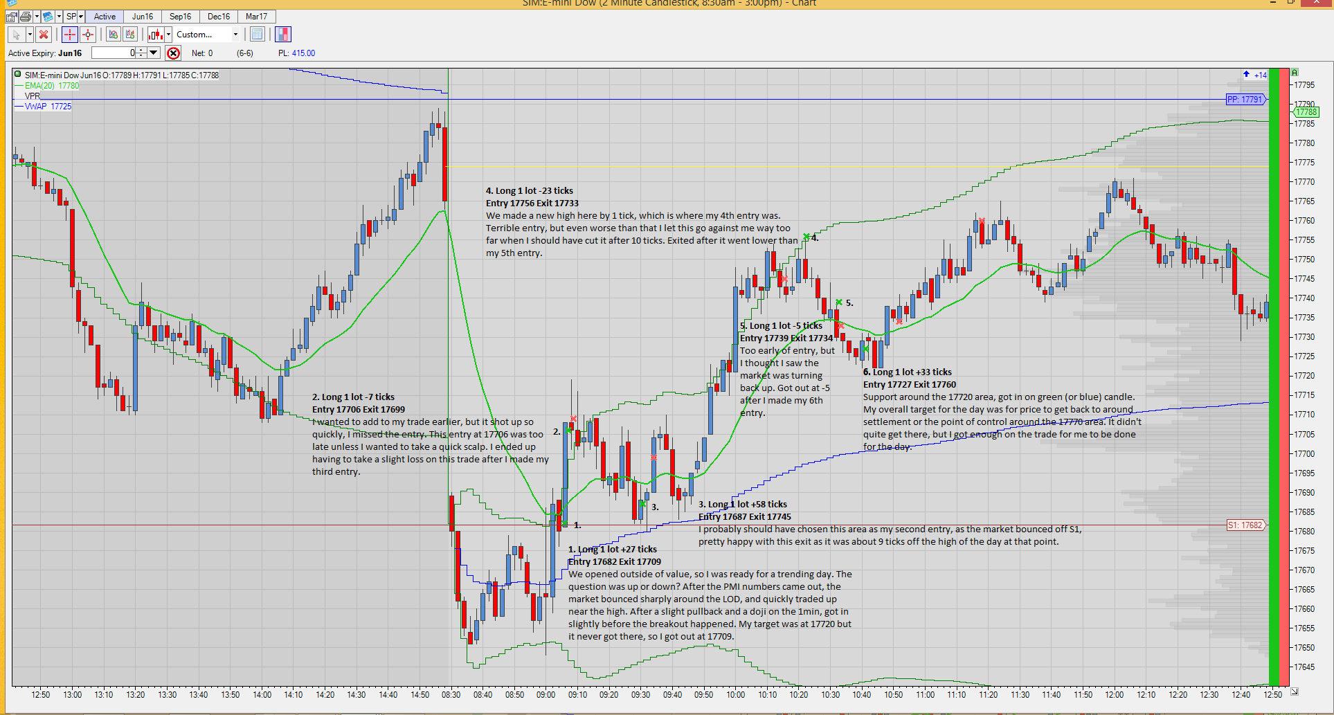The height and width of the screenshot is (715, 1334).
Task: Click the red X delete drawing icon
Action: (44, 35)
